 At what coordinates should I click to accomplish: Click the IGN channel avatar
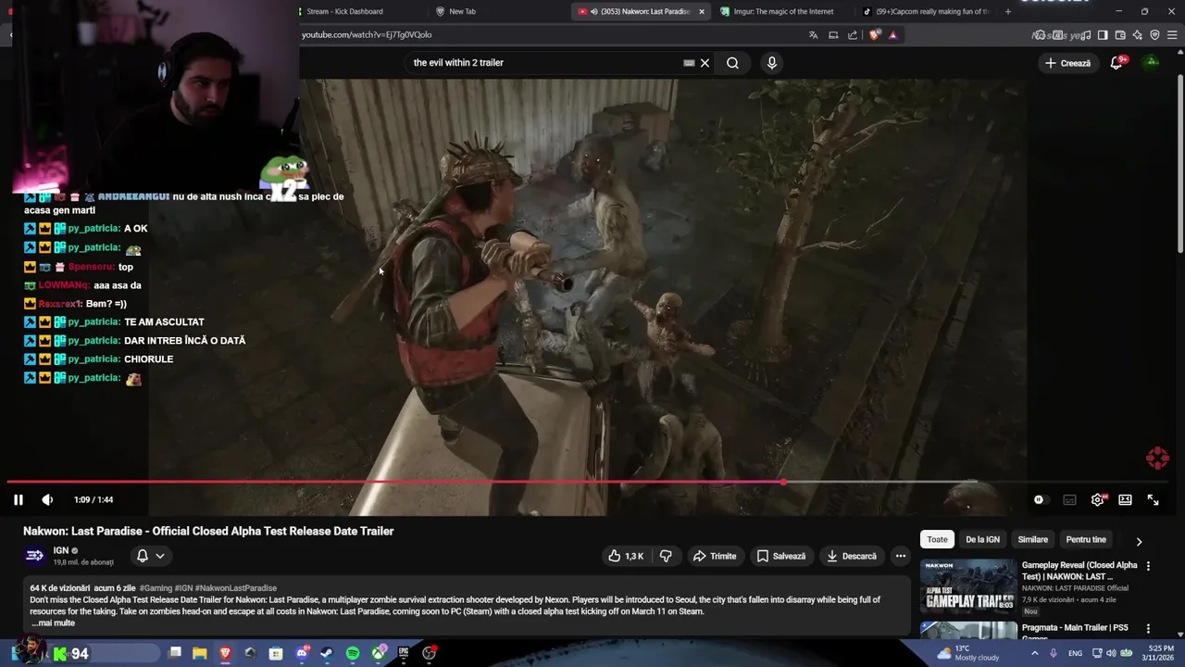[x=34, y=556]
